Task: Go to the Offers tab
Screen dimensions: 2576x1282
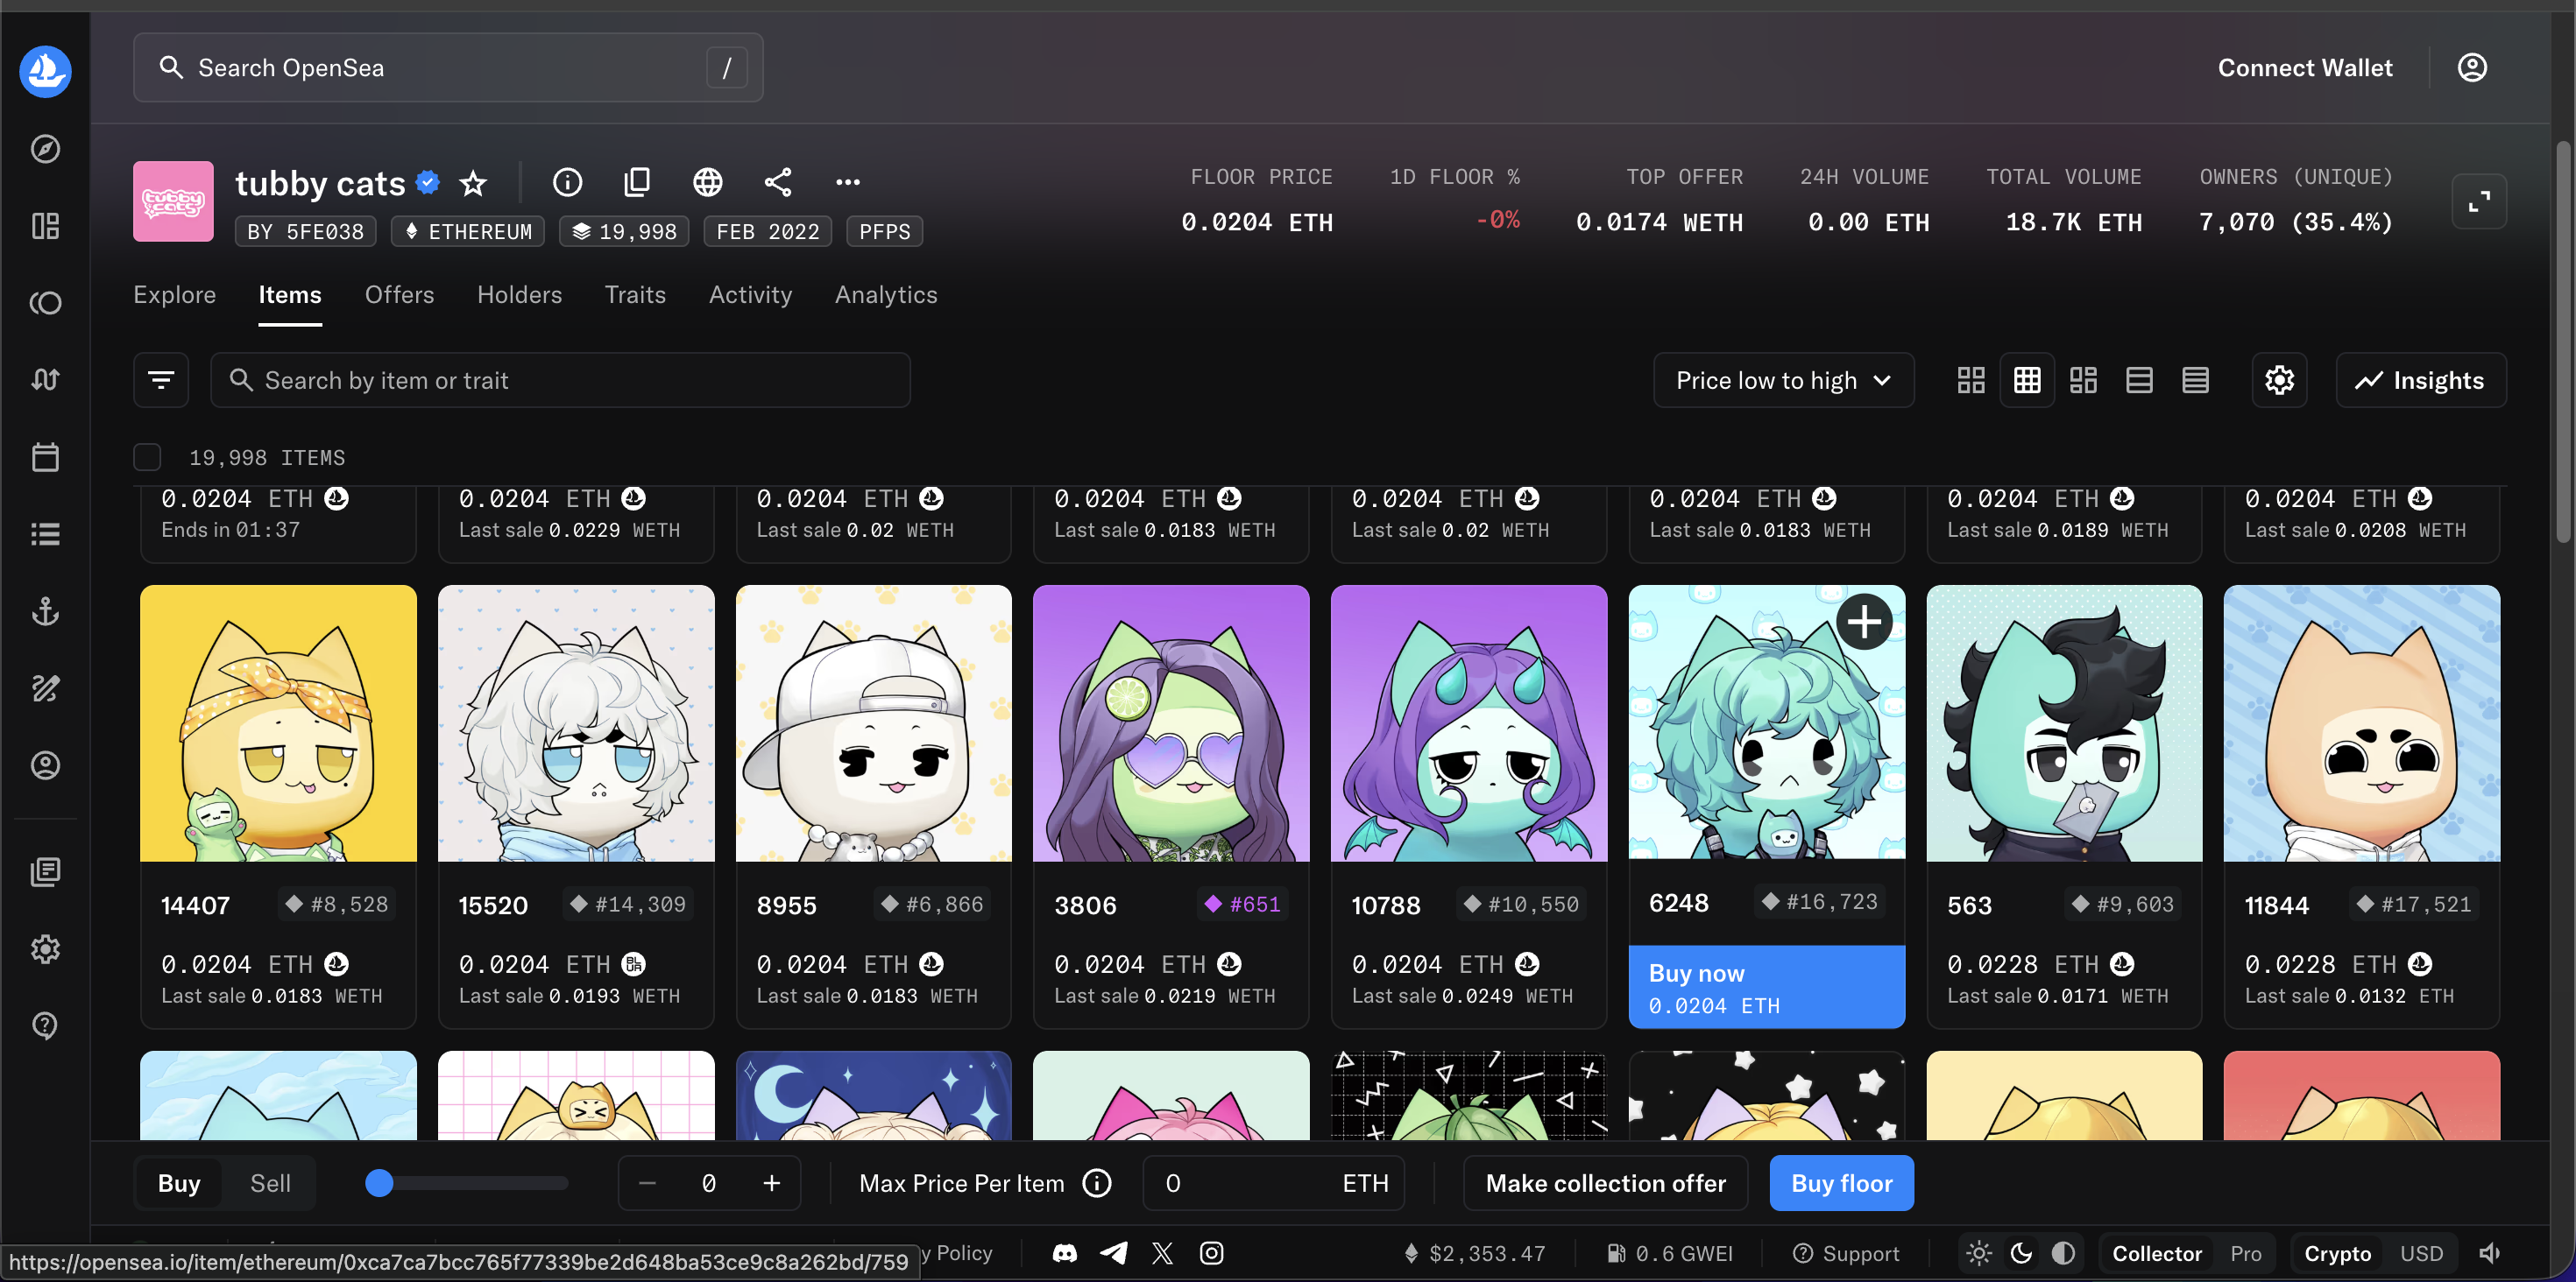Action: click(x=399, y=295)
